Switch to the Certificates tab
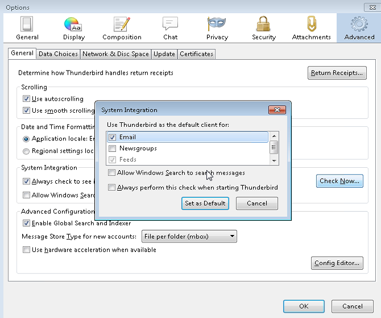 pos(196,54)
